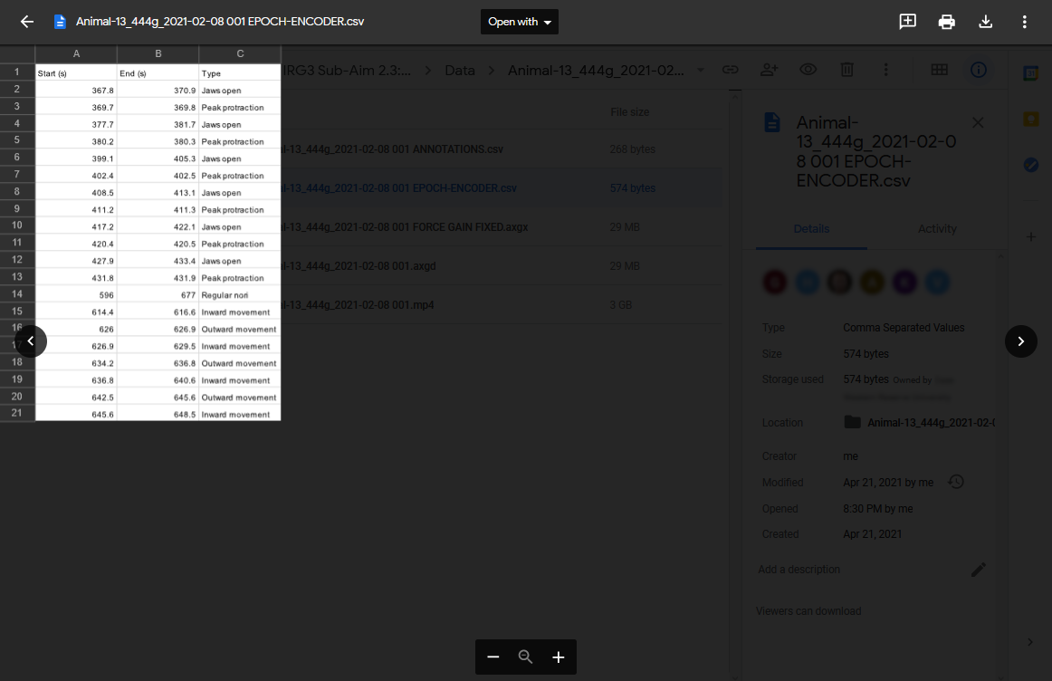Click the trash Remove icon
This screenshot has width=1052, height=681.
click(846, 70)
